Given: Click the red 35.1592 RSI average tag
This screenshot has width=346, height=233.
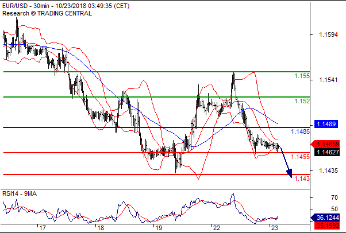Looking at the screenshot, I should pyautogui.click(x=327, y=226).
